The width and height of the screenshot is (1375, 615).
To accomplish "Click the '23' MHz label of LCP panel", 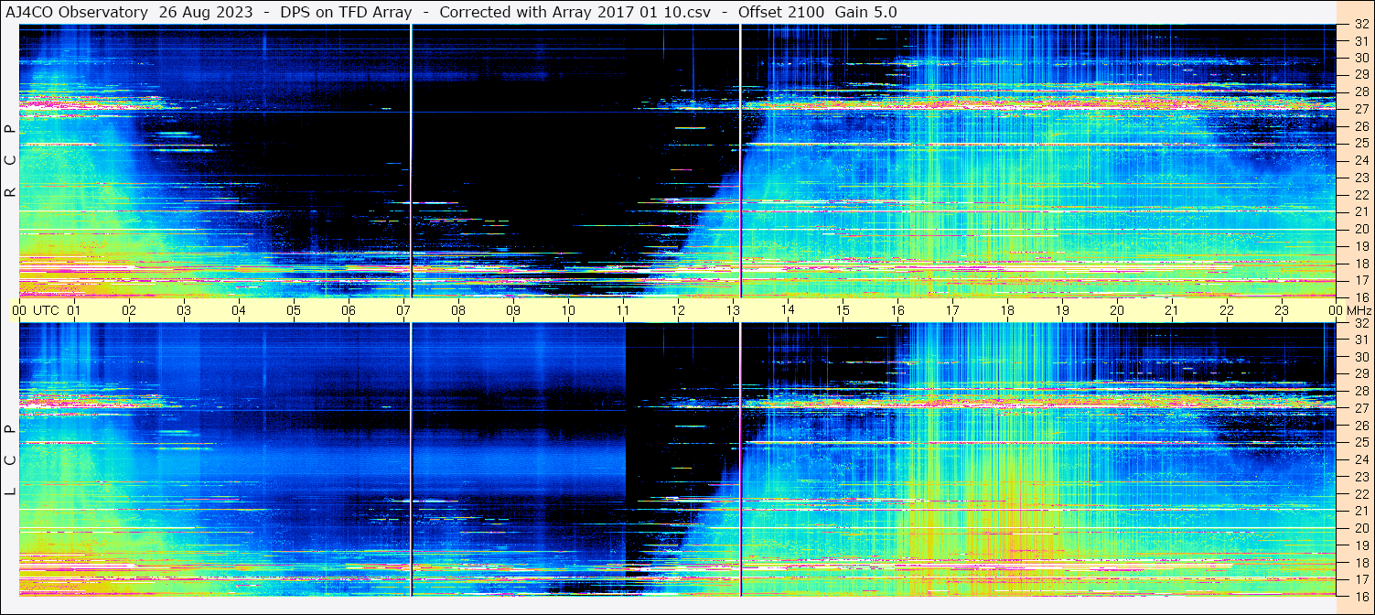I will coord(1360,477).
